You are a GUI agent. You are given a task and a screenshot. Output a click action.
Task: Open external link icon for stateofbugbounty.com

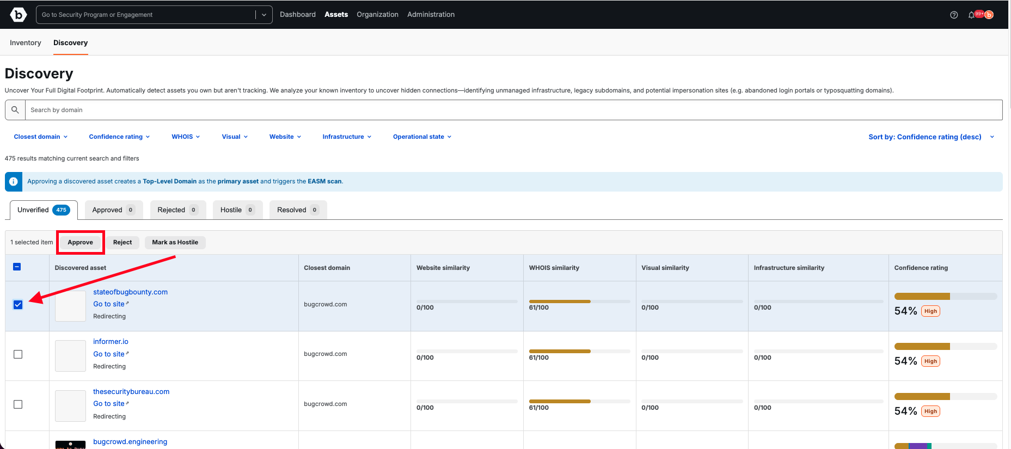point(127,303)
